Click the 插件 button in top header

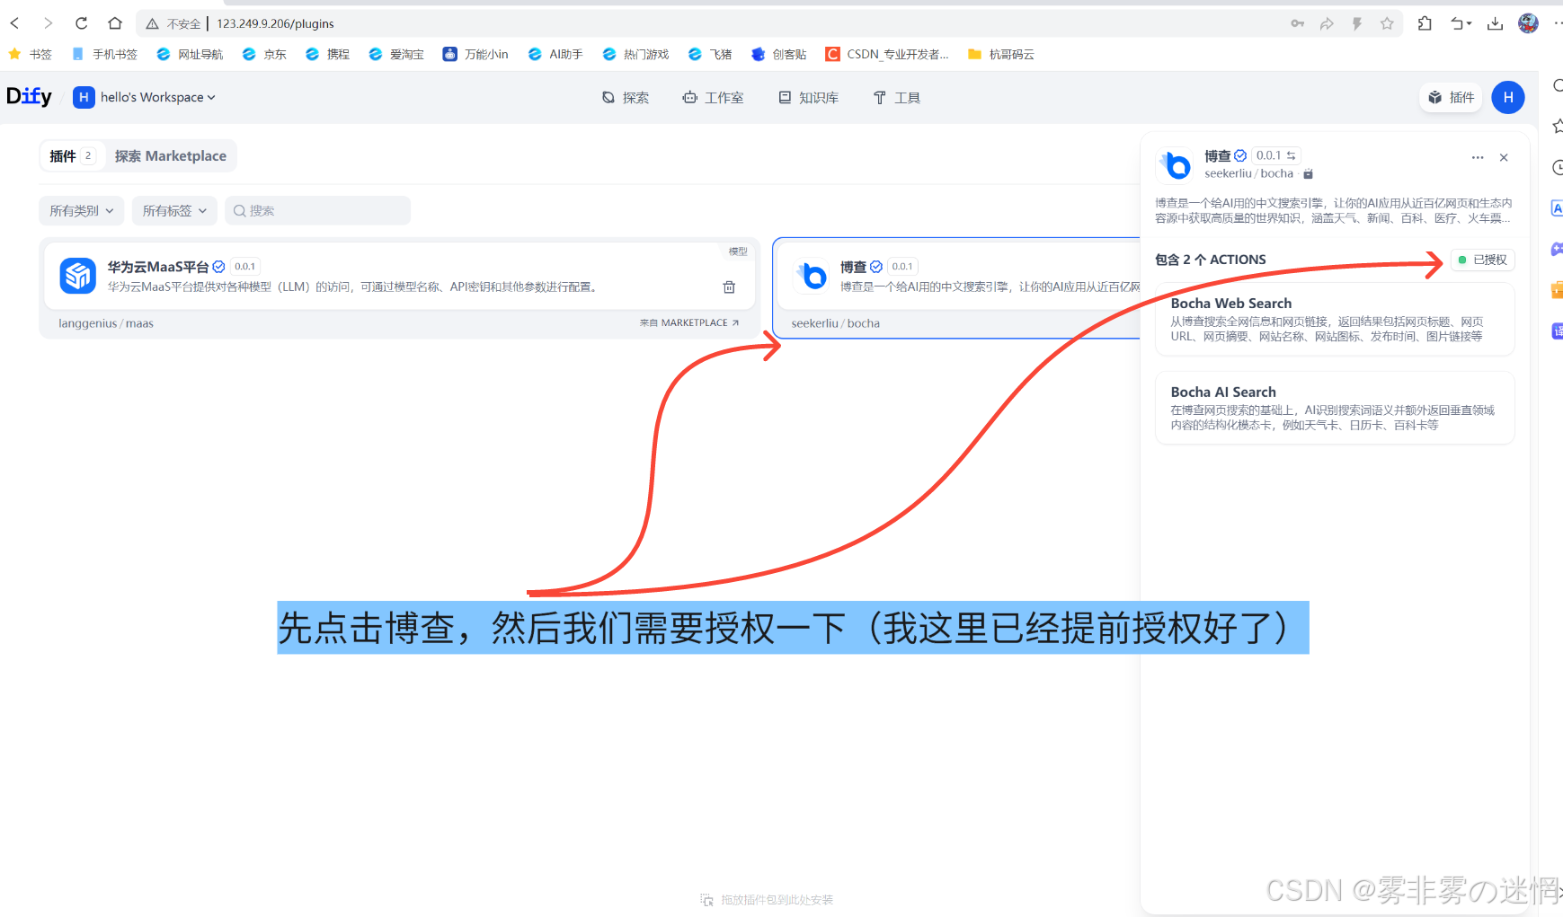1451,97
